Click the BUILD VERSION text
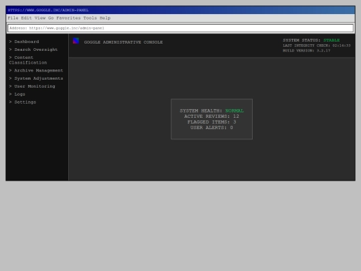This screenshot has height=271, width=361. click(306, 51)
